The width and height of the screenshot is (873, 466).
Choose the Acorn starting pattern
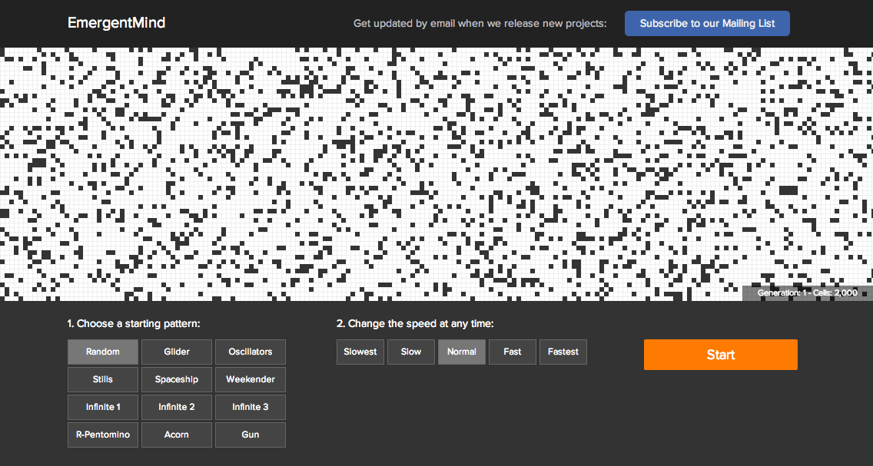177,435
